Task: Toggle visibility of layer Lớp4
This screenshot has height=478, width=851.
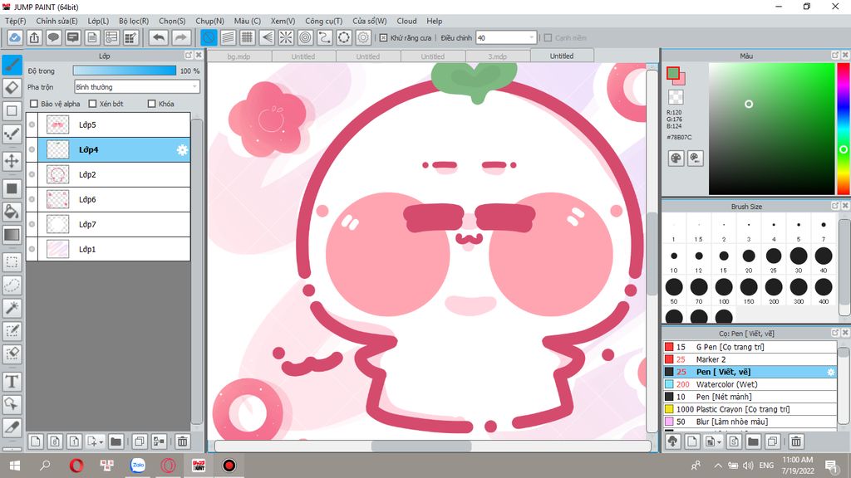Action: point(32,149)
